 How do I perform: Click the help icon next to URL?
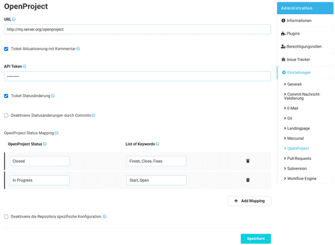[x=14, y=19]
